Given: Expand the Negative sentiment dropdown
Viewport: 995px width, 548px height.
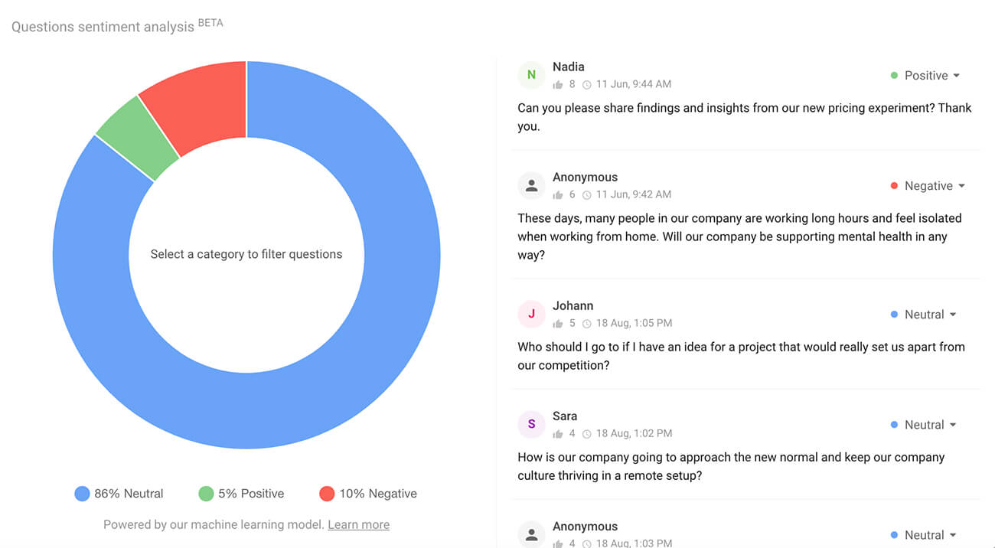Looking at the screenshot, I should 928,186.
